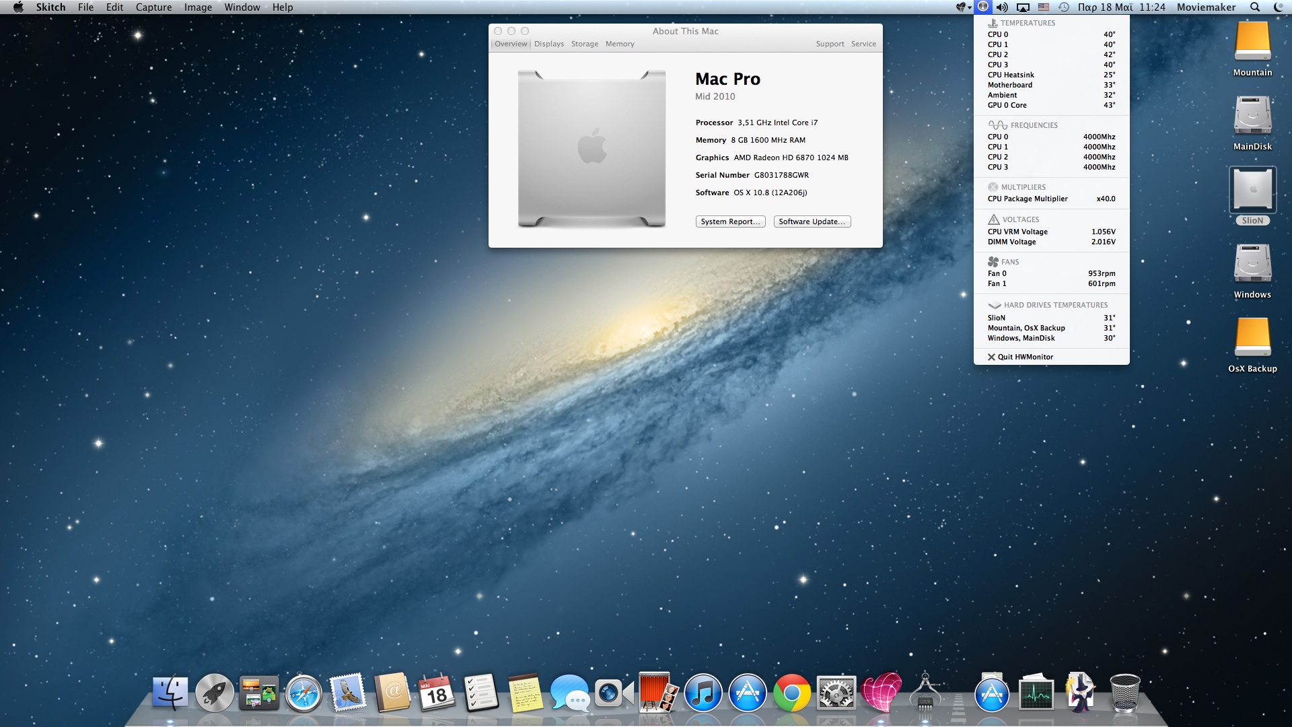Switch to Displays tab
The height and width of the screenshot is (727, 1292).
[549, 44]
